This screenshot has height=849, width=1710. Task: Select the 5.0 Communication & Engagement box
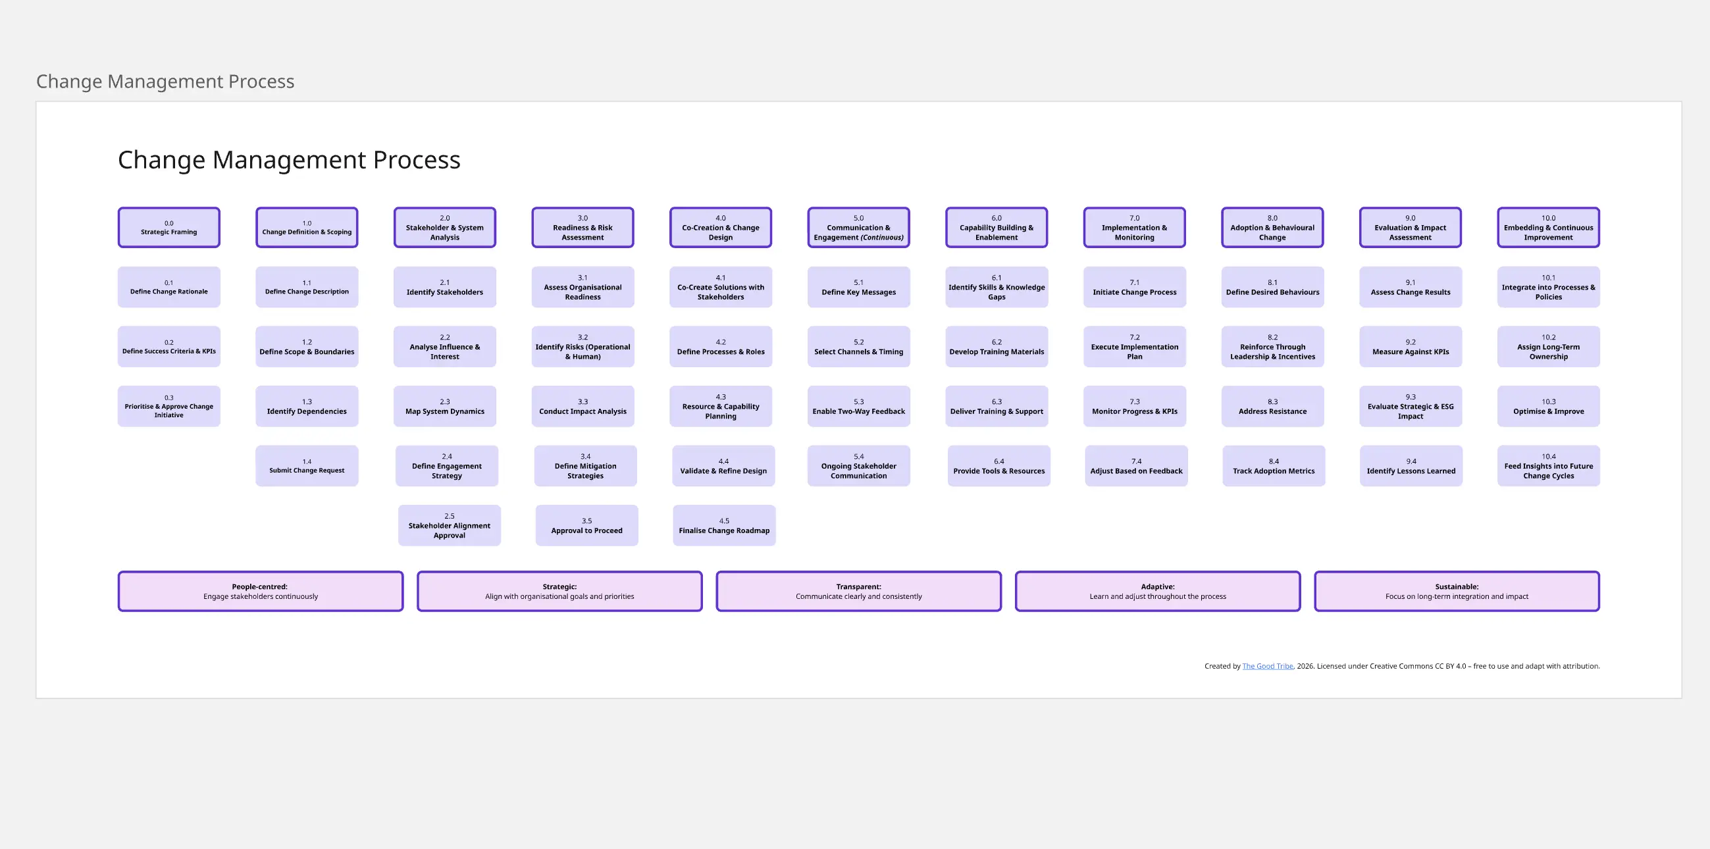(858, 227)
